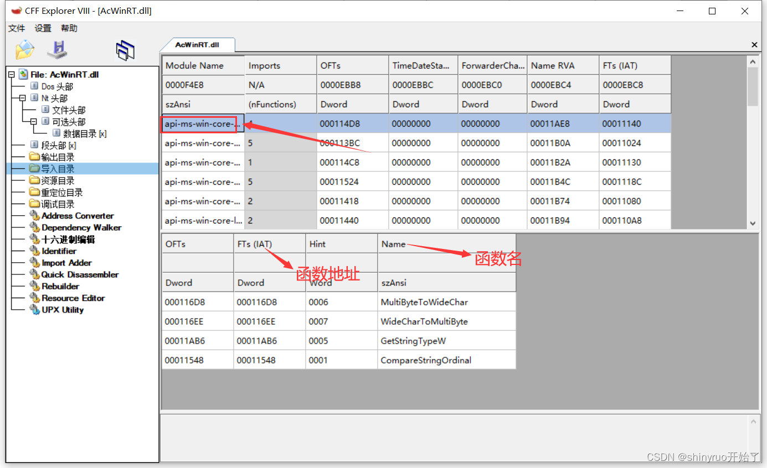Click the Dos 头部 page icon

tap(34, 86)
